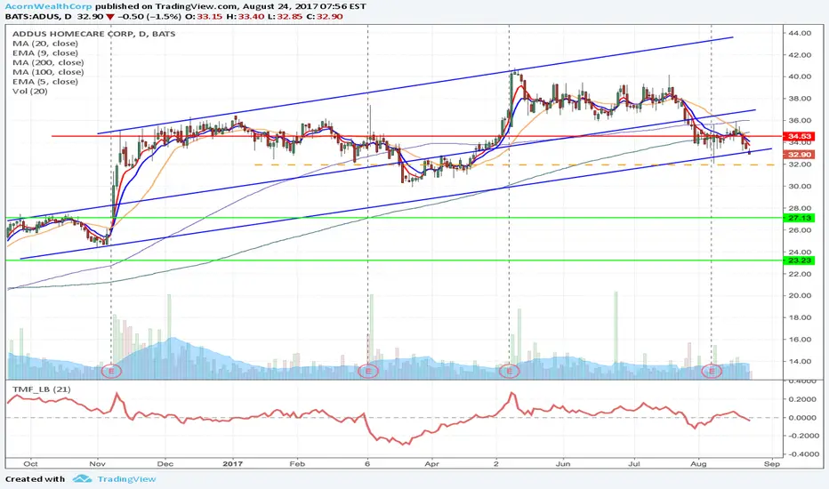Viewport: 829px width, 489px height.
Task: Click the BATS:ADUS, D symbol header
Action: pyautogui.click(x=38, y=16)
